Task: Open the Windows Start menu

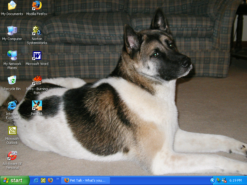Action: (x=15, y=180)
